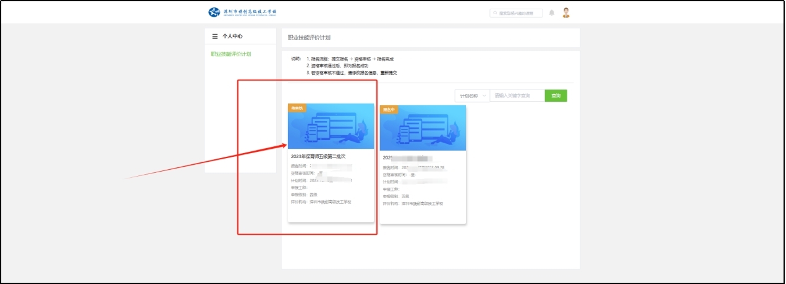Click the second card's blurred plan title
Image resolution: width=786 pixels, height=284 pixels.
tap(408, 158)
